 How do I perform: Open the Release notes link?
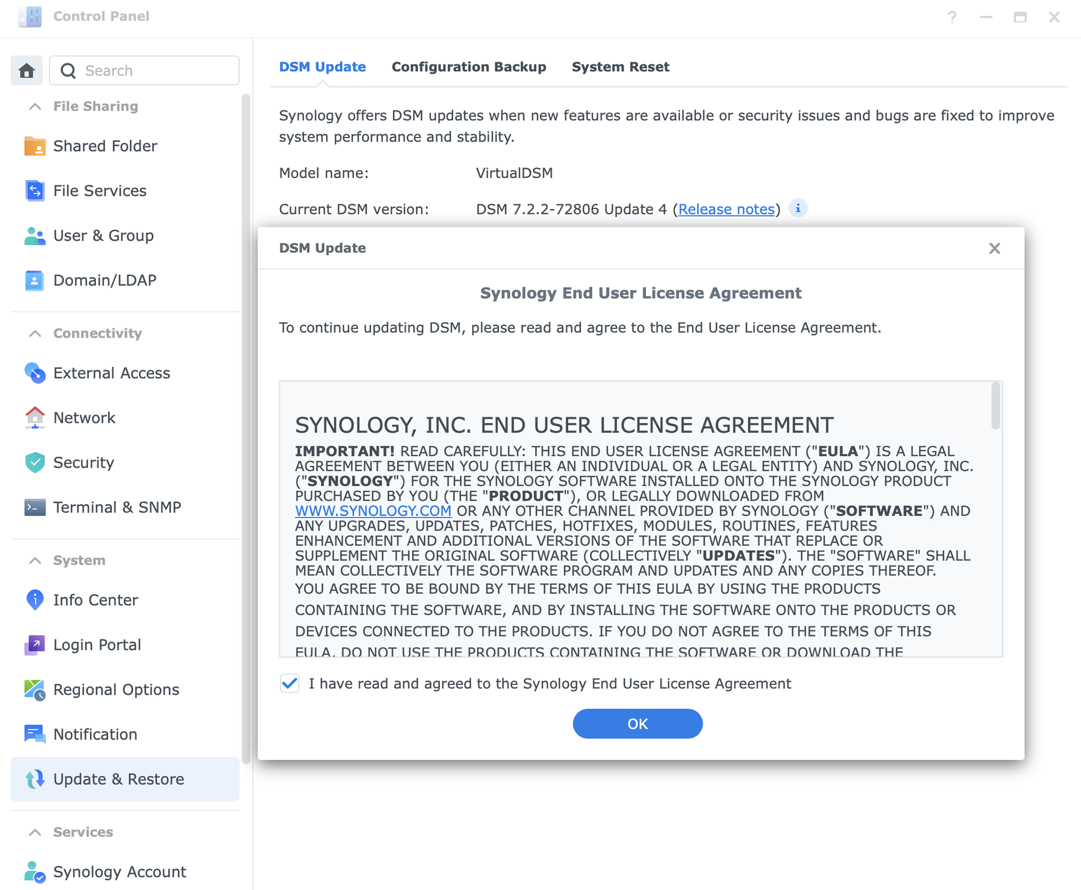point(726,209)
